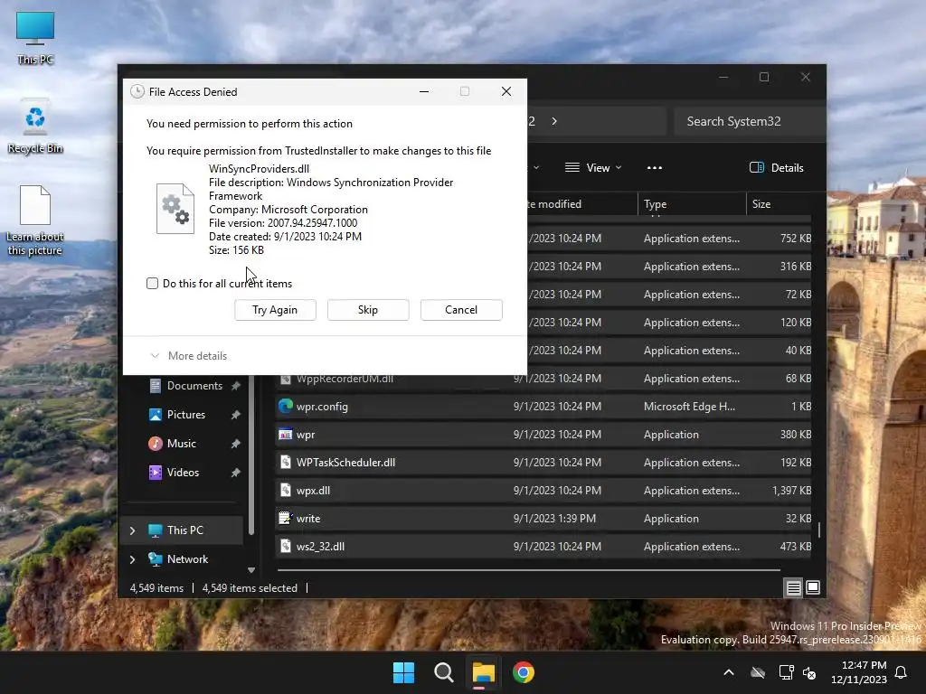Open the See more (three dots) menu
This screenshot has height=694, width=926.
(x=655, y=167)
